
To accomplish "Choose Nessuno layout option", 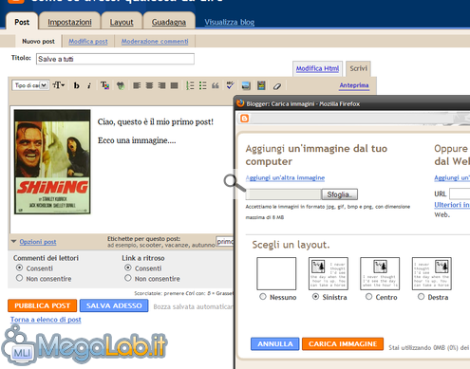I will (x=263, y=297).
